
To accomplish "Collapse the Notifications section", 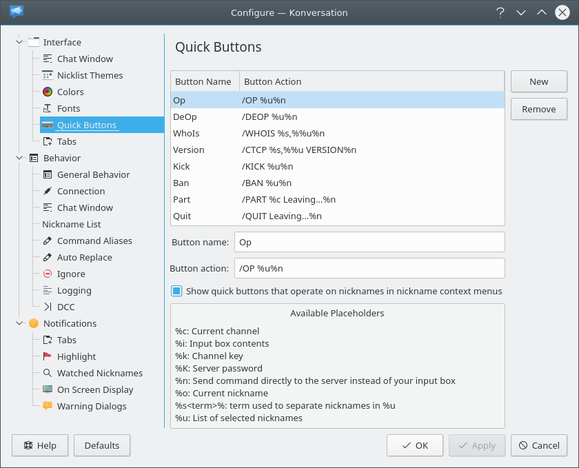I will (x=20, y=323).
